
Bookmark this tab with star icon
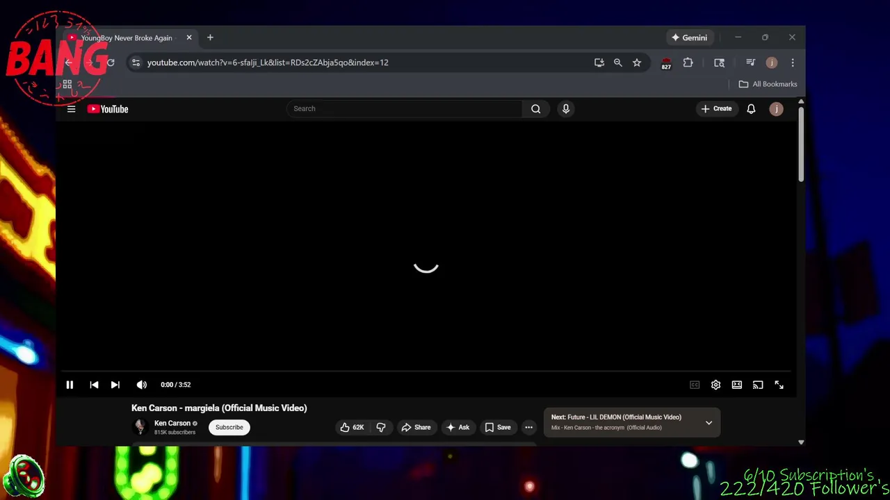click(x=637, y=62)
